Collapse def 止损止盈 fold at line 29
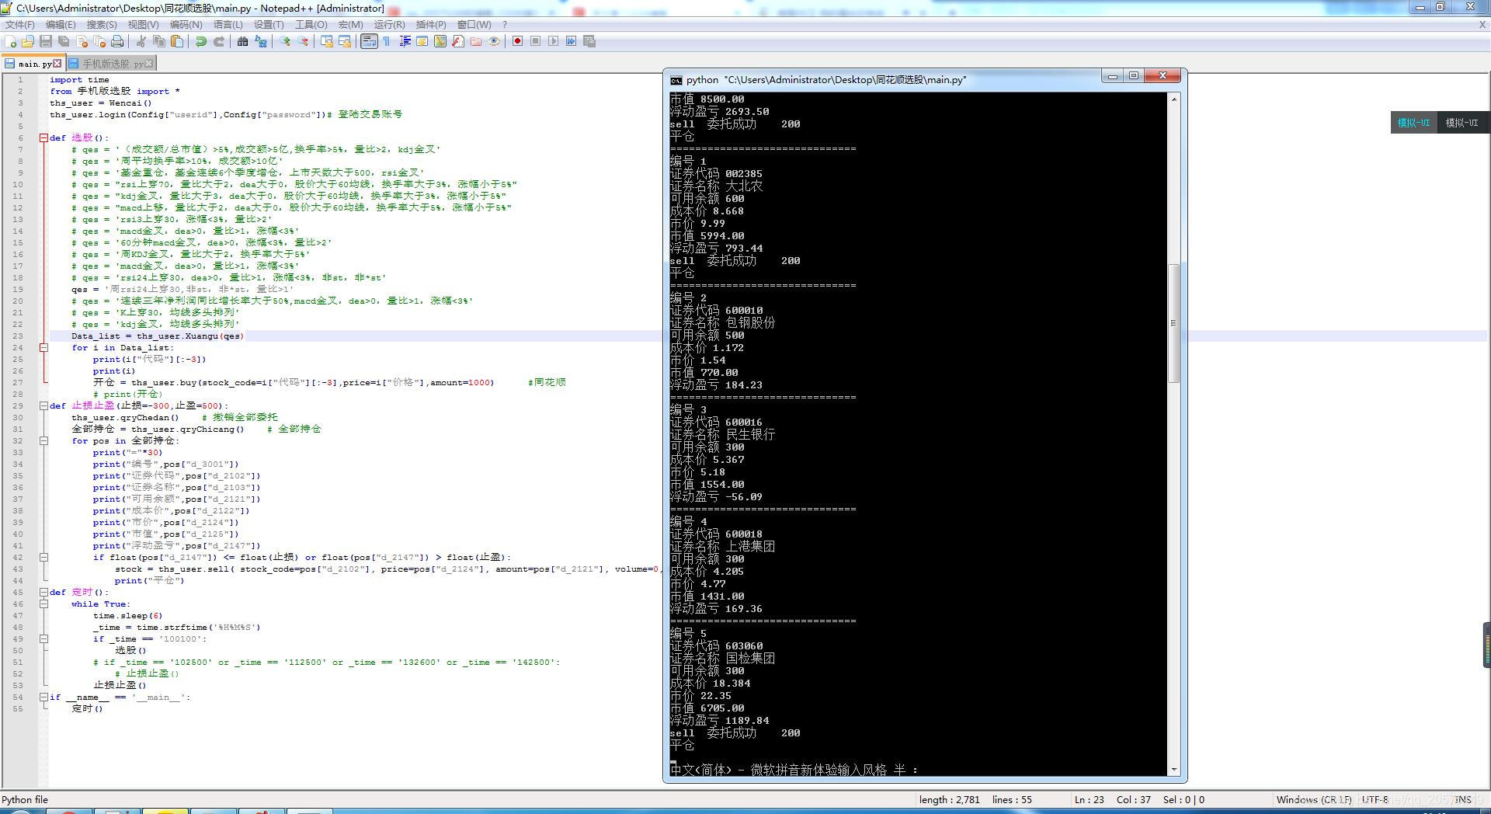 coord(43,406)
